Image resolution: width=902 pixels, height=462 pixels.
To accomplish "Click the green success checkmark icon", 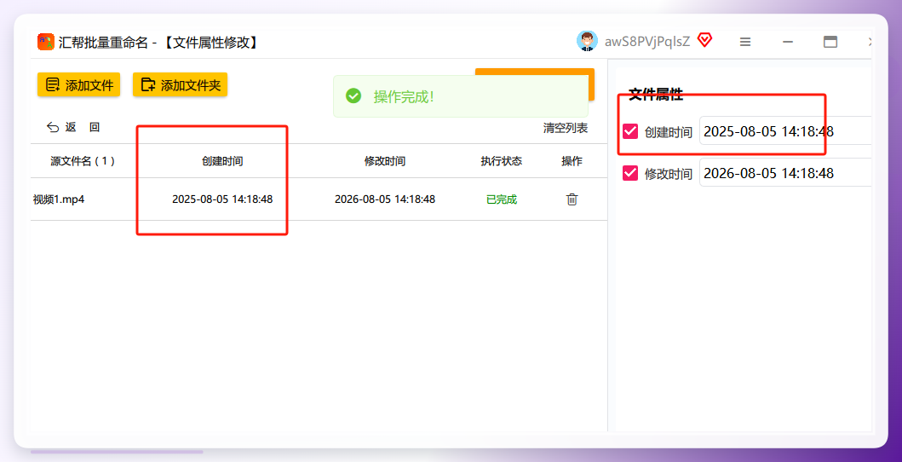I will point(353,96).
